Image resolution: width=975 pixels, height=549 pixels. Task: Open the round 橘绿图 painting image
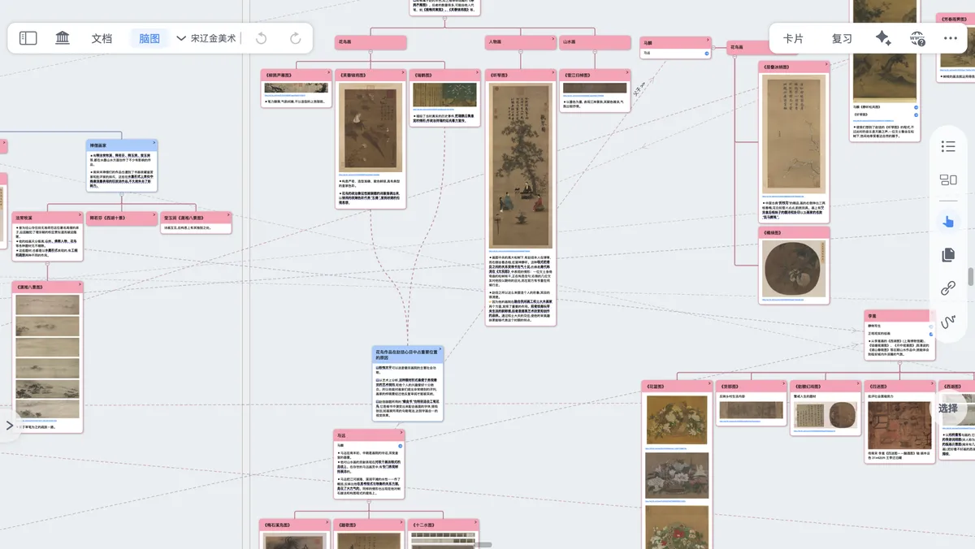[794, 269]
